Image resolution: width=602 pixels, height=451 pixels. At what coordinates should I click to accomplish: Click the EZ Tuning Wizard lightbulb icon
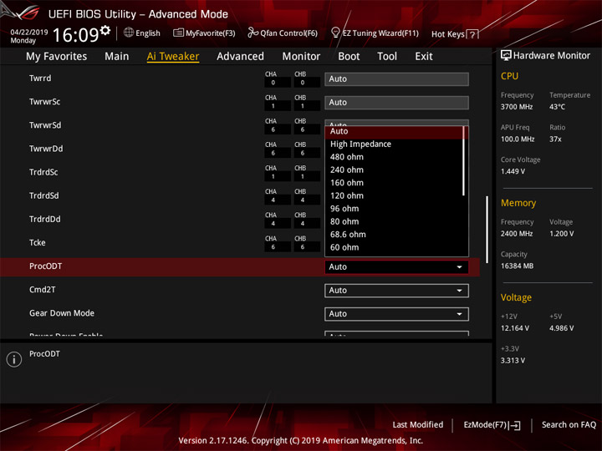click(x=335, y=33)
